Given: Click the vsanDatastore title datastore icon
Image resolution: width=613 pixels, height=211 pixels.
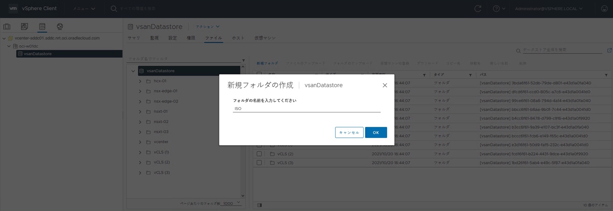Looking at the screenshot, I should pos(130,27).
